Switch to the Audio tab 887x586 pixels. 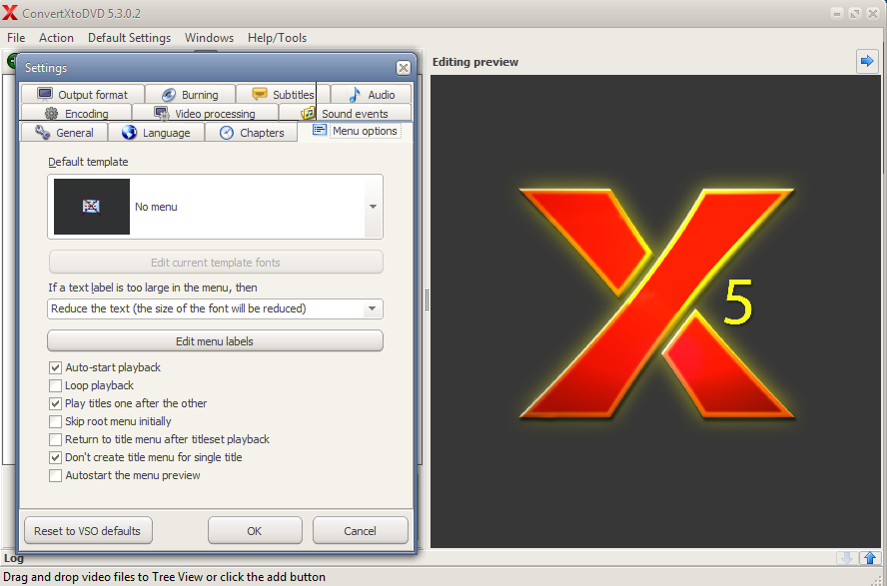pyautogui.click(x=372, y=94)
